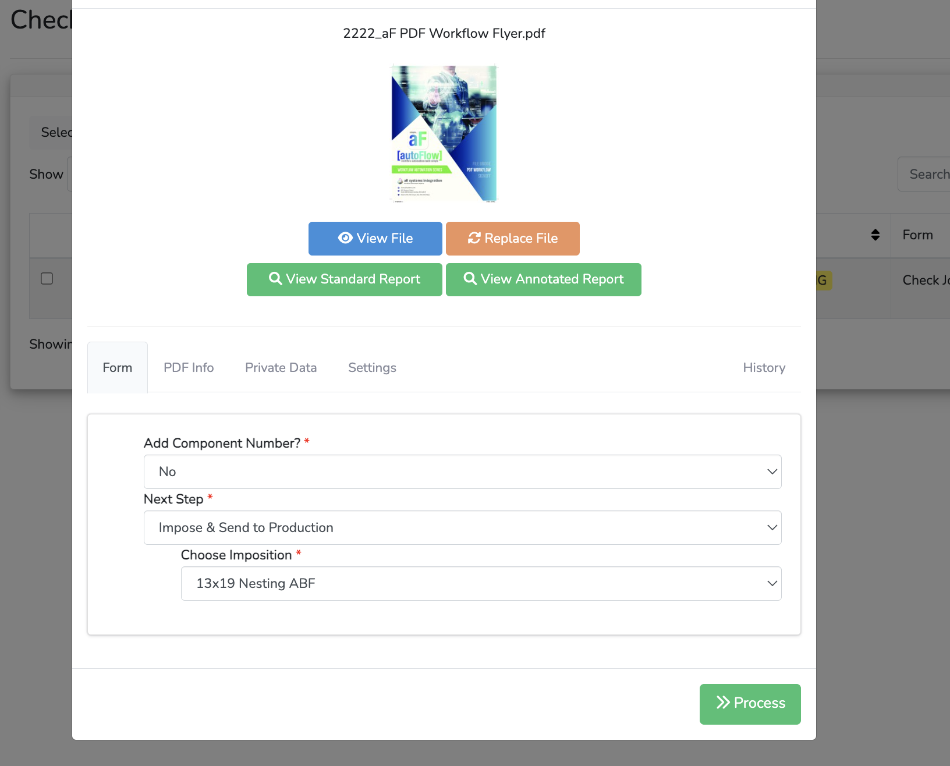Image resolution: width=950 pixels, height=766 pixels.
Task: Open the Private Data tab
Action: [x=281, y=367]
